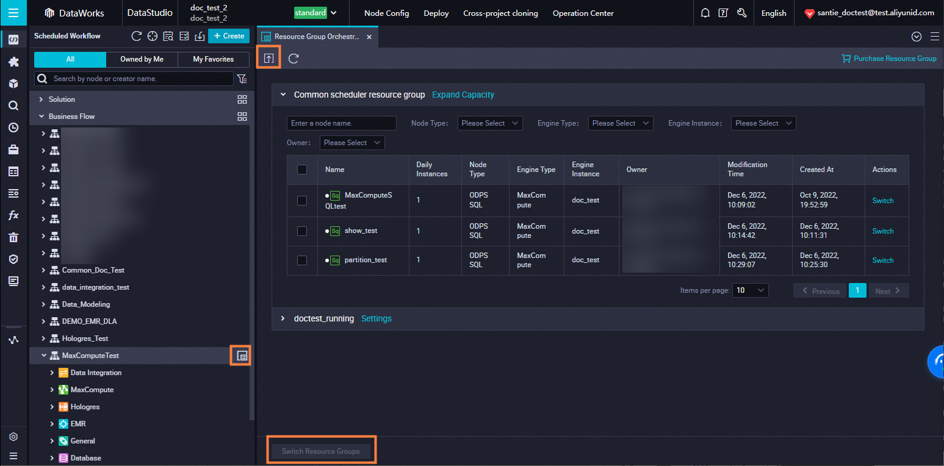Open the Engine Instance dropdown

tap(764, 123)
